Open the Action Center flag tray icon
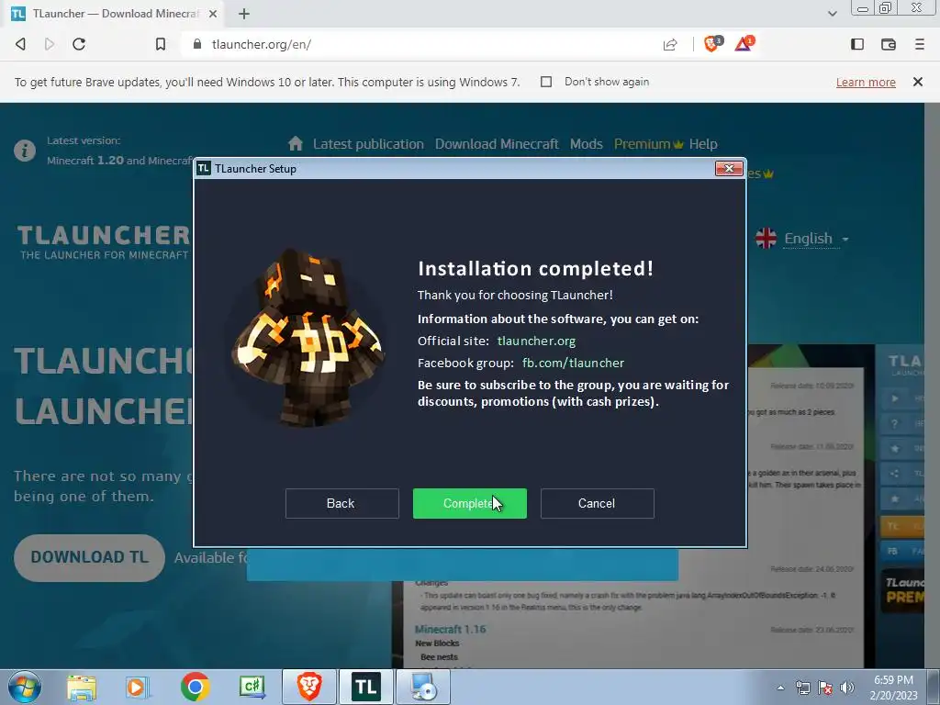The width and height of the screenshot is (940, 705). [825, 688]
